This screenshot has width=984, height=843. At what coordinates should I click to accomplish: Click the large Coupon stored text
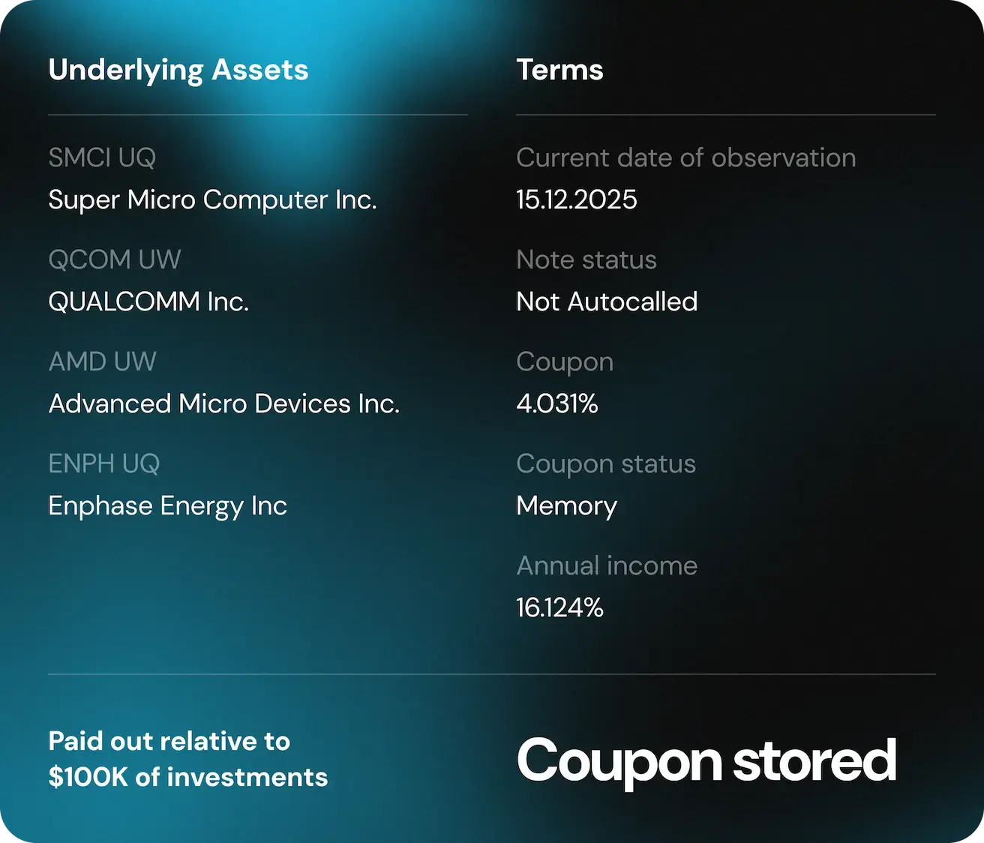706,760
